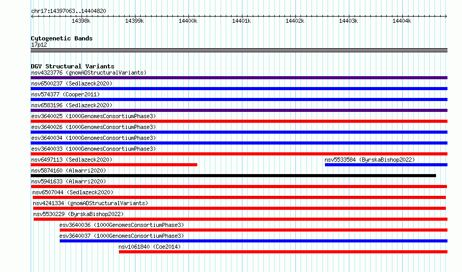Click the esv3640025 red variant bar
The image size is (462, 272).
pyautogui.click(x=239, y=121)
